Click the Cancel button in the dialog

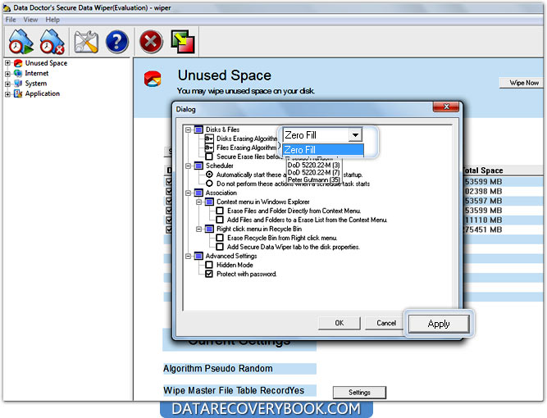point(386,323)
